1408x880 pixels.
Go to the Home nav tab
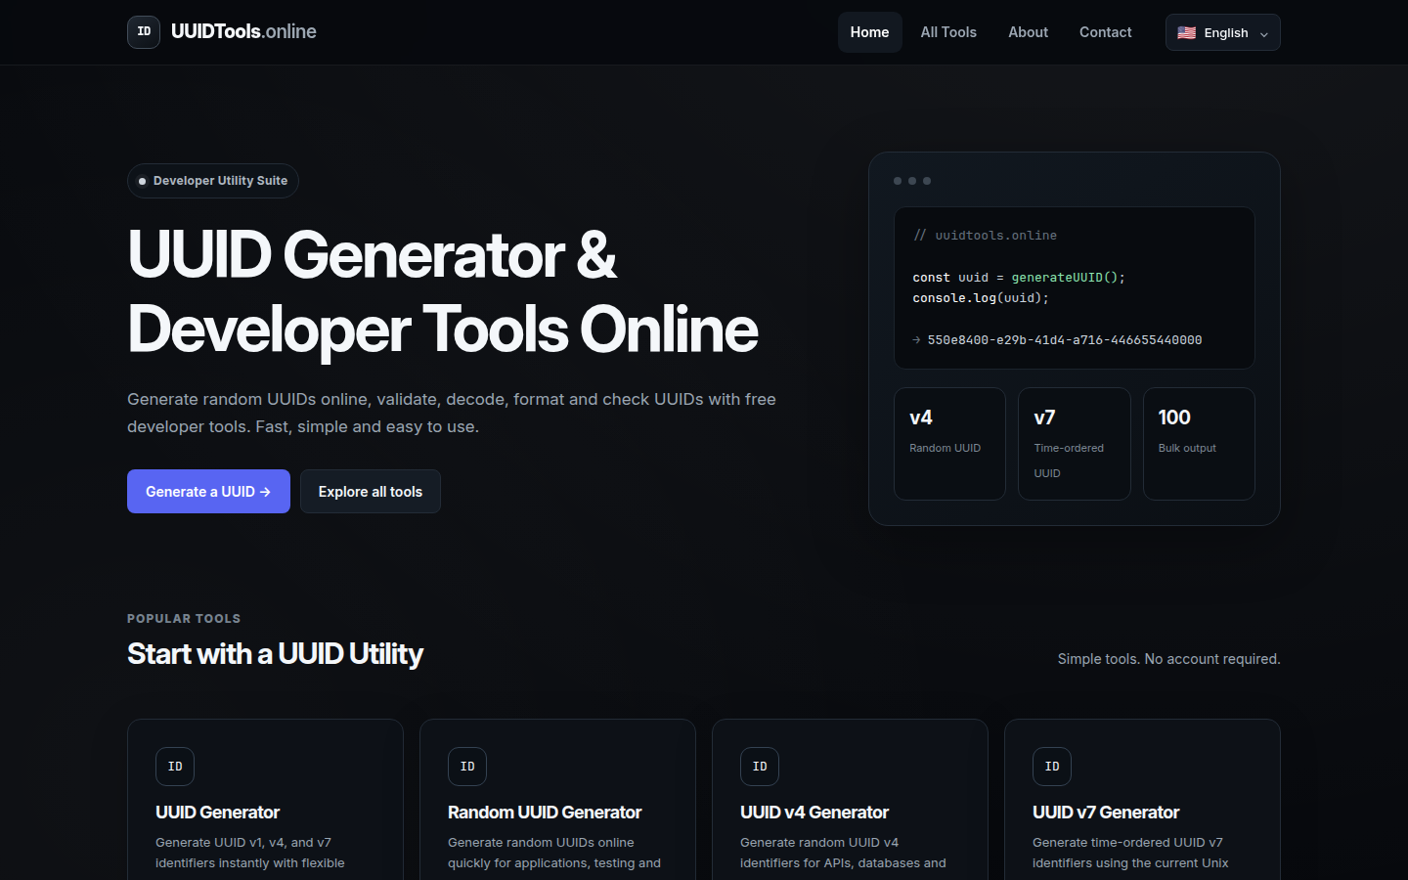pyautogui.click(x=869, y=32)
